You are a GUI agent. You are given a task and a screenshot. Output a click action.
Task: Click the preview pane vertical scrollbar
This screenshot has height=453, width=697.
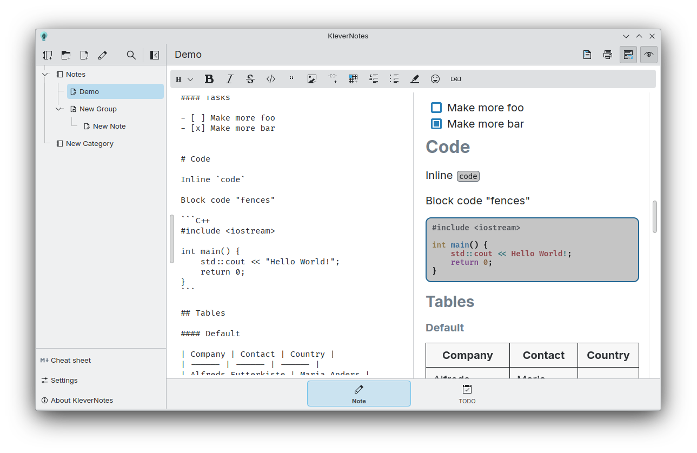tap(654, 217)
